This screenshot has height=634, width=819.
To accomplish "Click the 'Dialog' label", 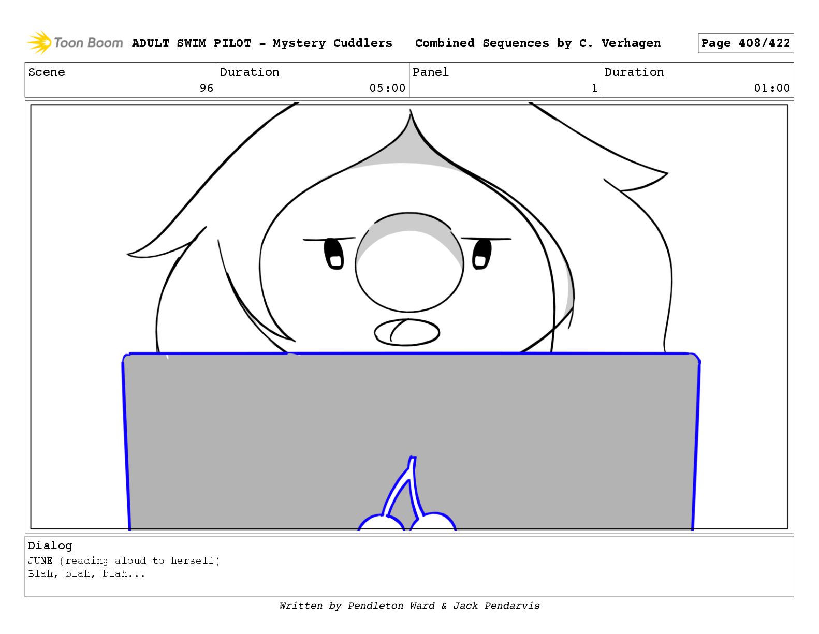I will 50,545.
